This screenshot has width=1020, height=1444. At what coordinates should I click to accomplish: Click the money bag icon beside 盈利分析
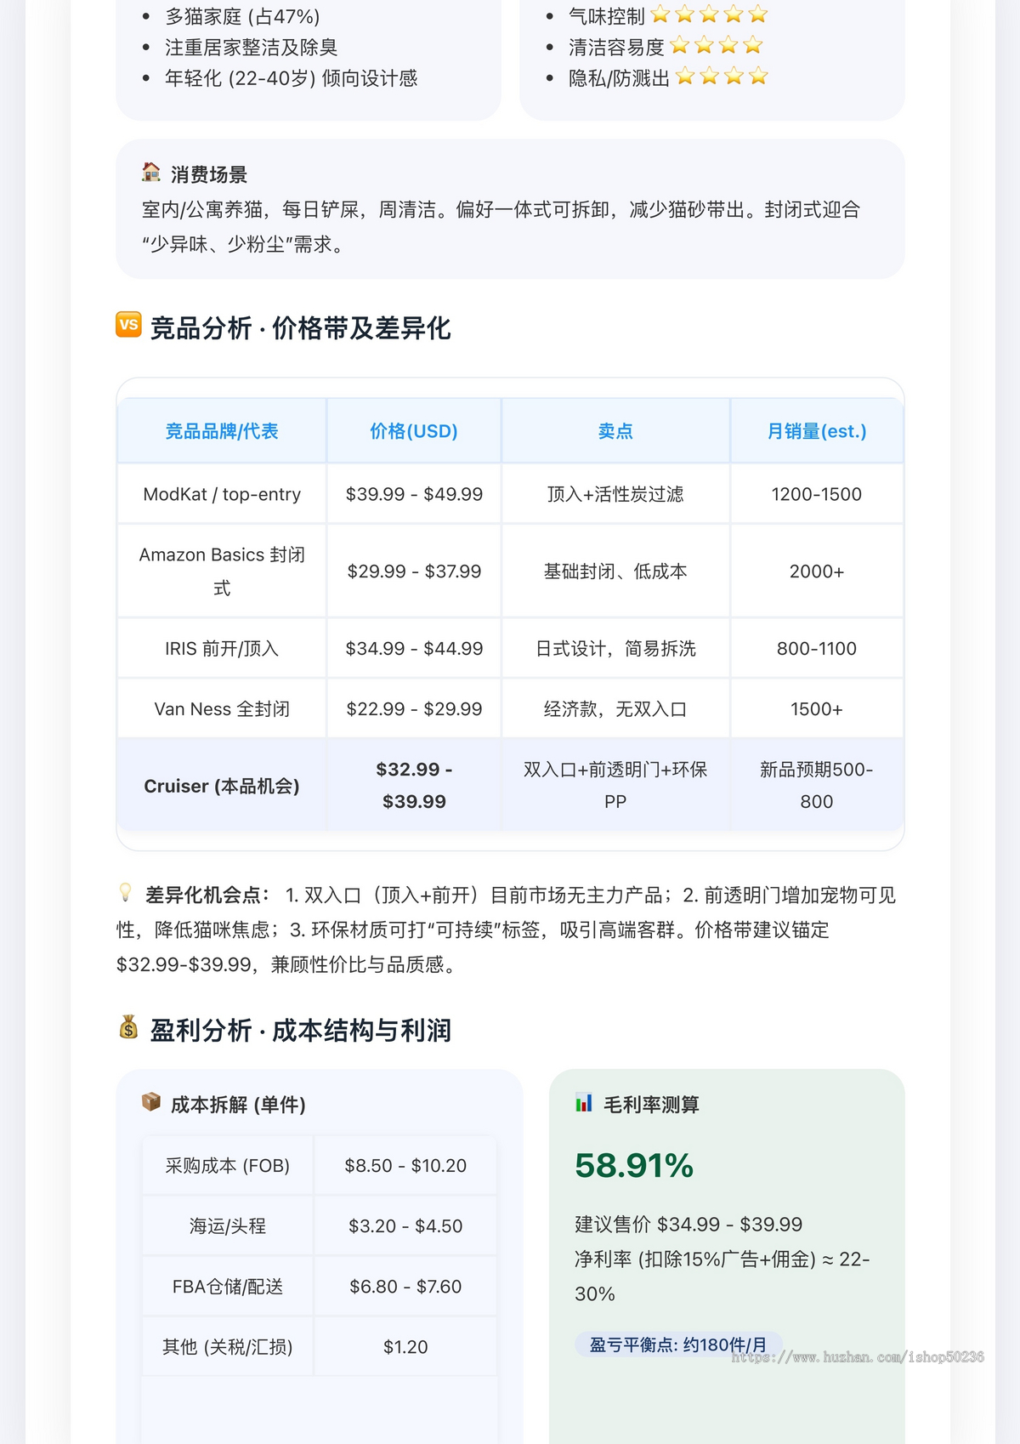pos(128,1027)
